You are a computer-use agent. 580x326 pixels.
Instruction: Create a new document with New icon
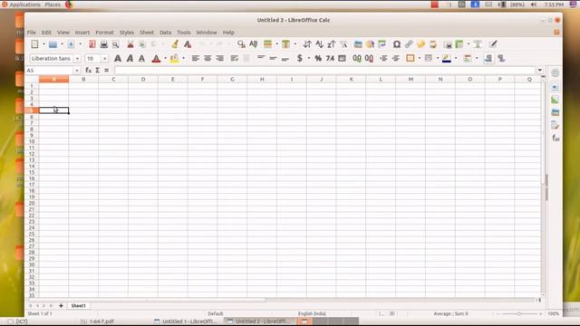point(34,44)
